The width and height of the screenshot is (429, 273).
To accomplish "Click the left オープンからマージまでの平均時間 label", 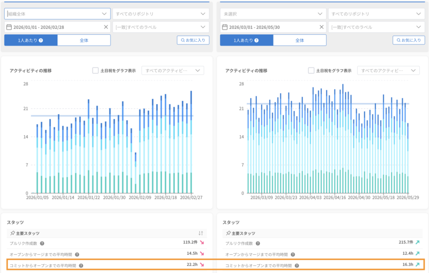I will click(x=41, y=254).
